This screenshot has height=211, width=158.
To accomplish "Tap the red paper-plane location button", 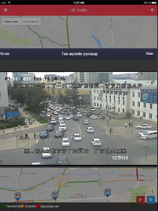I will [x=140, y=199].
